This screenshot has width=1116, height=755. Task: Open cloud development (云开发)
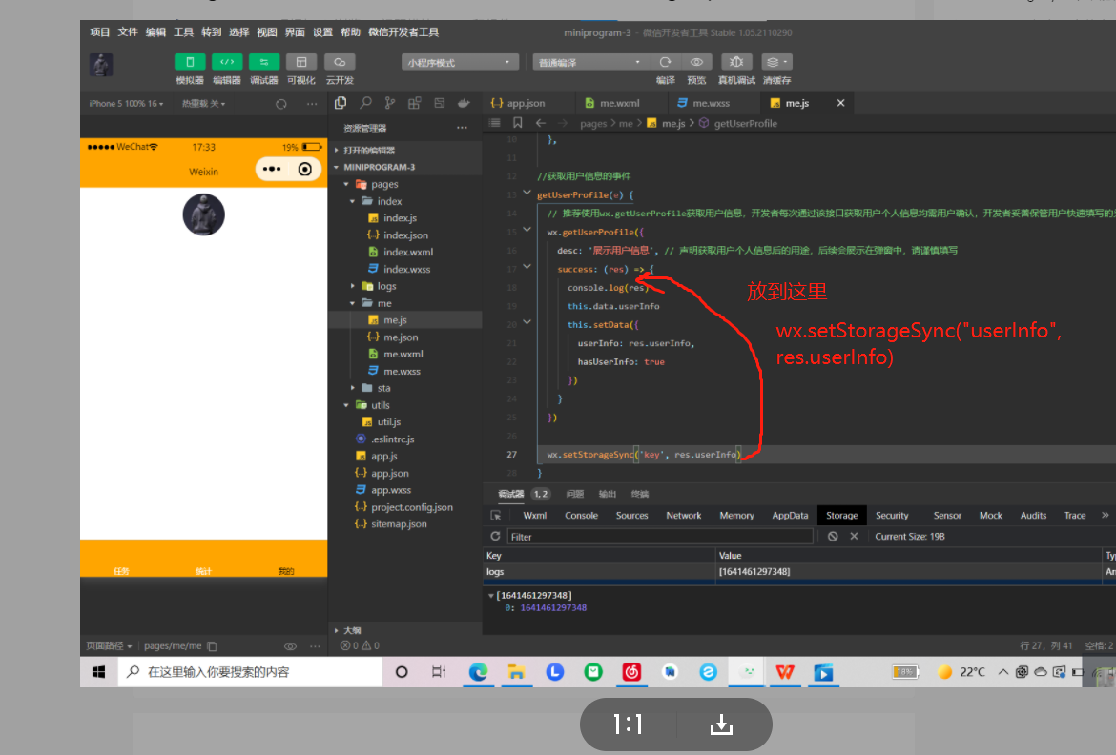click(340, 62)
